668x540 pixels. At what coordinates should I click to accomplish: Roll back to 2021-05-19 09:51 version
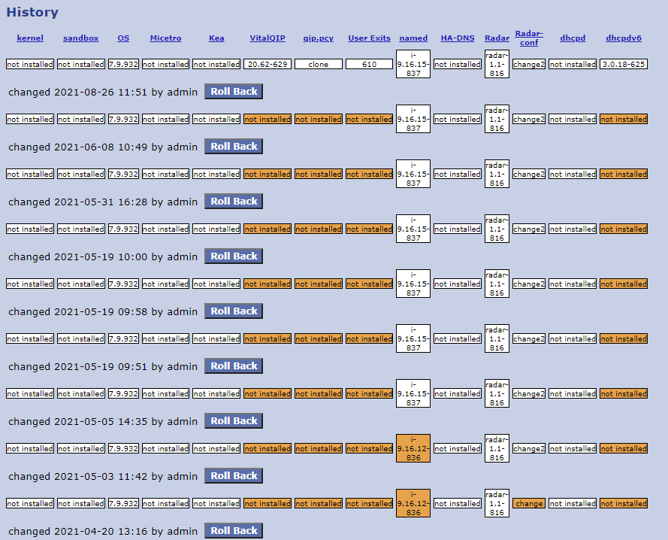click(234, 366)
